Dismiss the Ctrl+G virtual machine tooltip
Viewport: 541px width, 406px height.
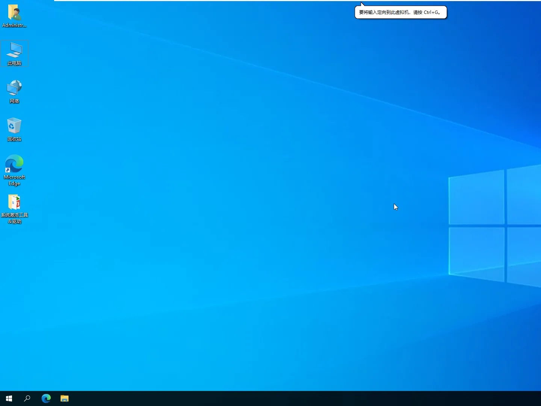pos(400,12)
